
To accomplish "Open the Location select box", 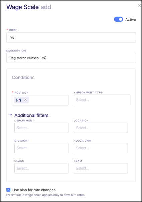I will point(101,128).
